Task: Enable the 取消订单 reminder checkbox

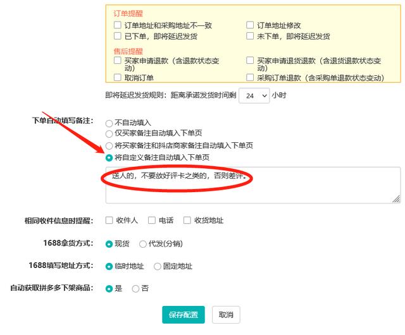Action: (x=118, y=77)
